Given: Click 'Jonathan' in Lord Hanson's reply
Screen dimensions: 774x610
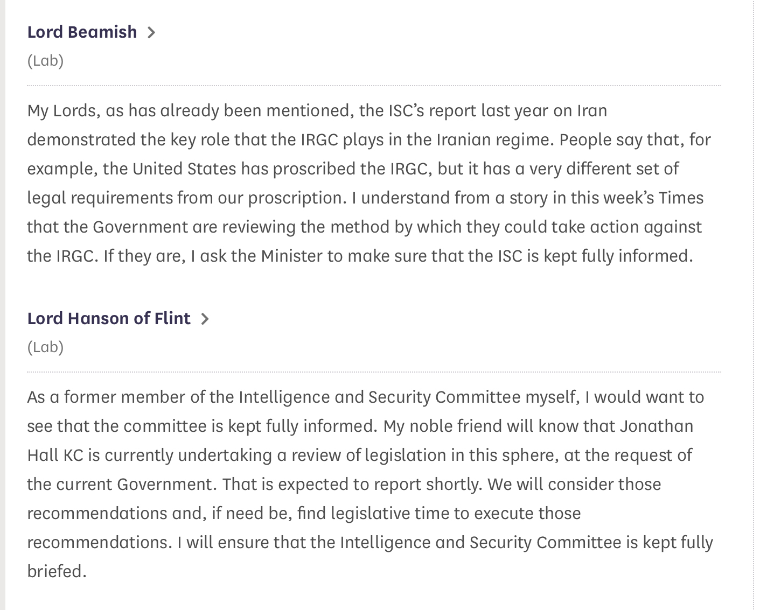Looking at the screenshot, I should point(656,426).
